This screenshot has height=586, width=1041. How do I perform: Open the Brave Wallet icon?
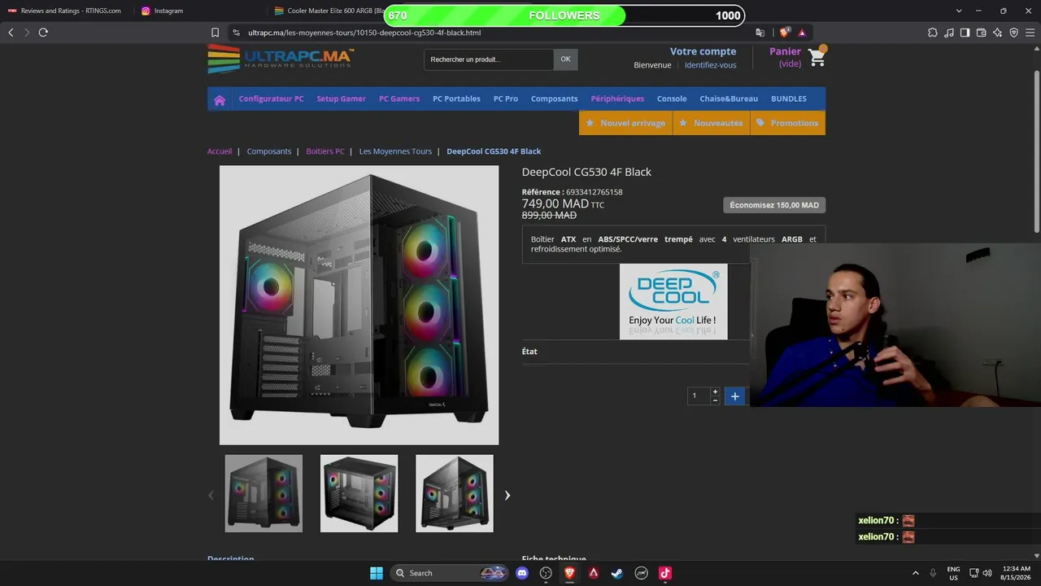coord(981,33)
